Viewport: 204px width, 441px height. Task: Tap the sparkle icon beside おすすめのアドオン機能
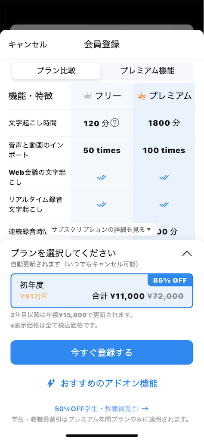[51, 383]
